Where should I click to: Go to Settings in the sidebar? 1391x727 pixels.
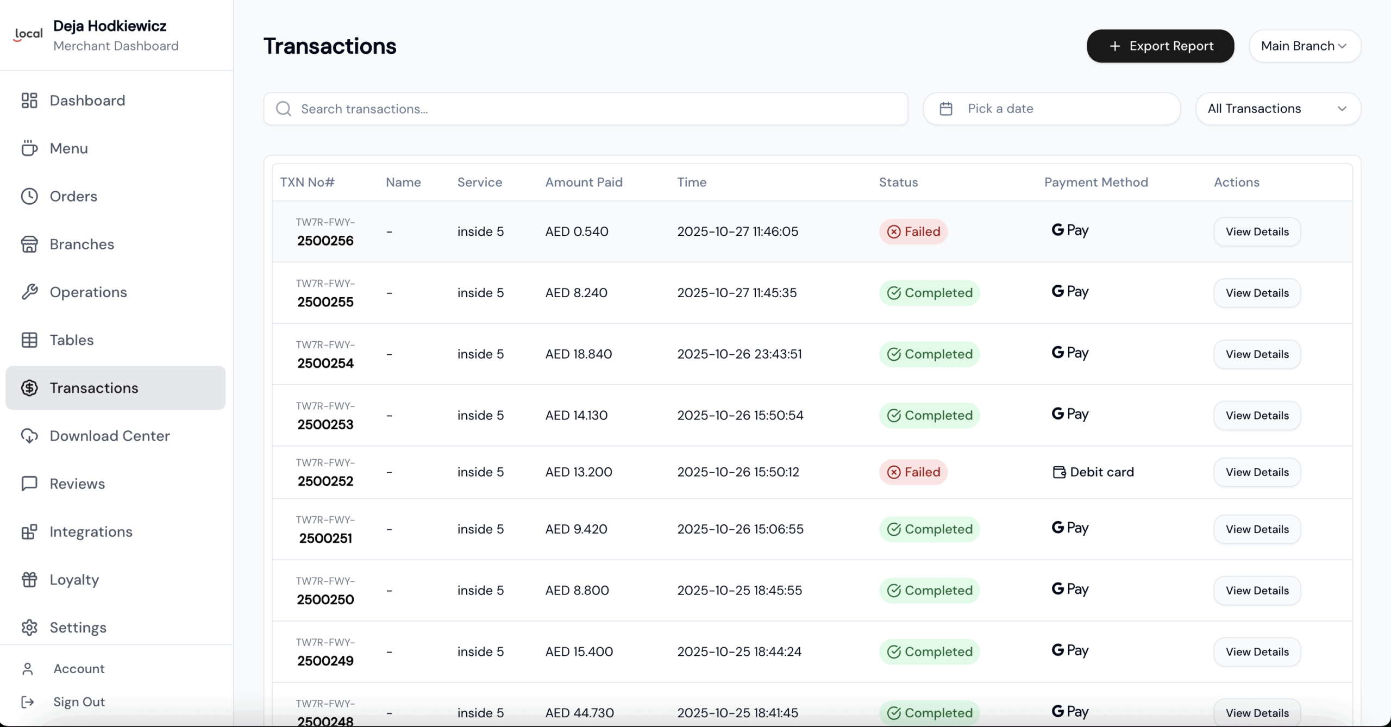tap(78, 628)
